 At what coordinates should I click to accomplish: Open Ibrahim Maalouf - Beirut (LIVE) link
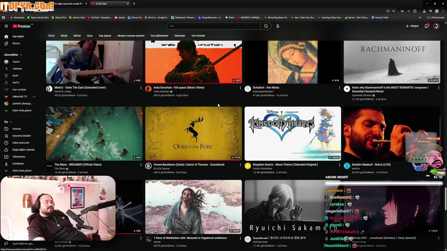pos(371,165)
